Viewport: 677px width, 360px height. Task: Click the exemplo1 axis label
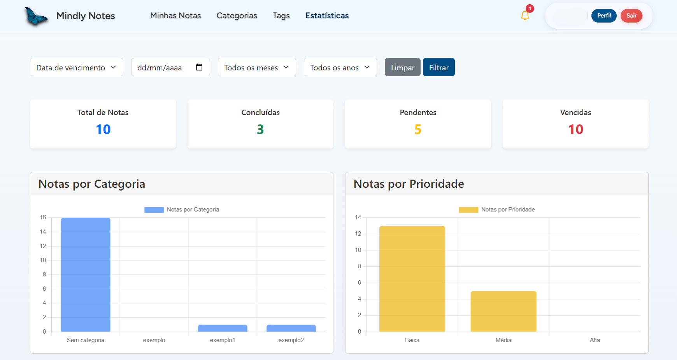[223, 340]
